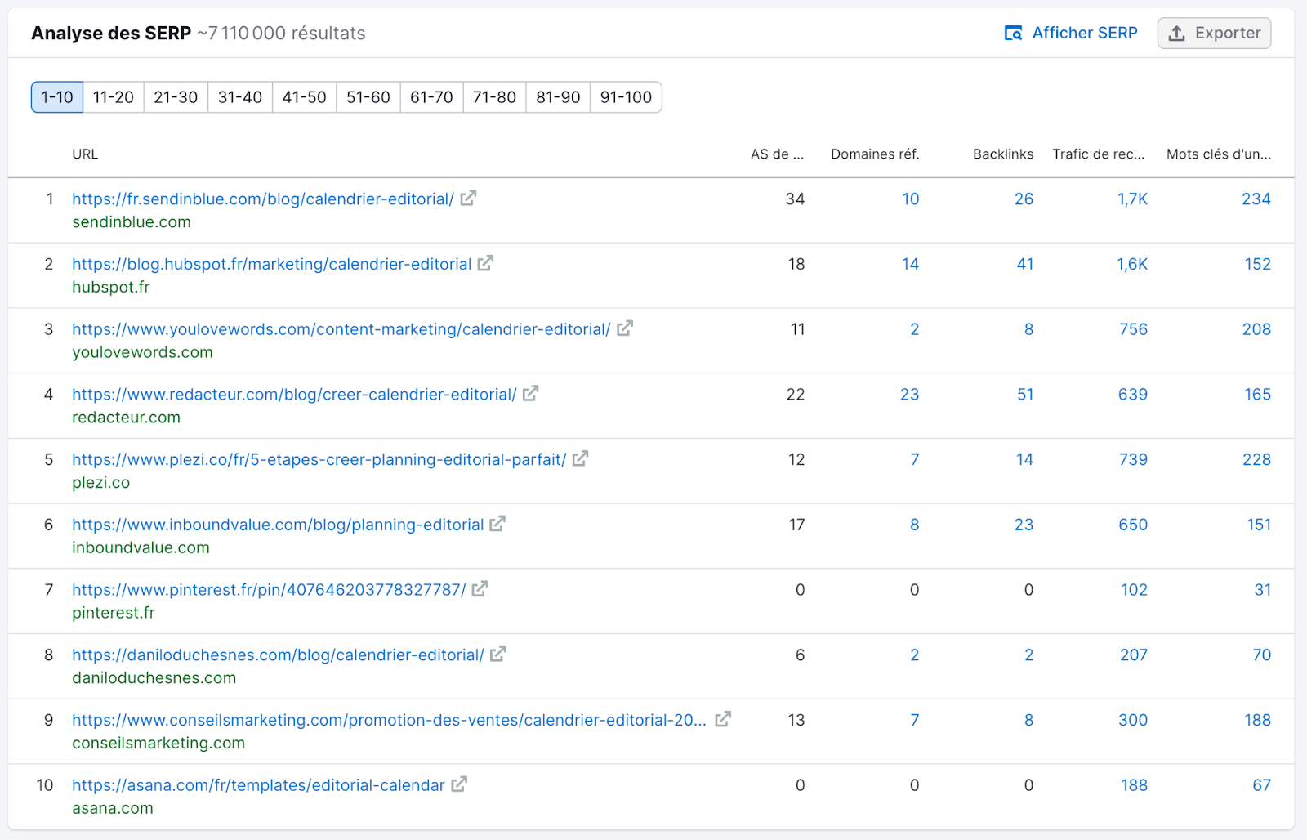1307x840 pixels.
Task: Switch to the 71-80 results tab
Action: click(x=494, y=97)
